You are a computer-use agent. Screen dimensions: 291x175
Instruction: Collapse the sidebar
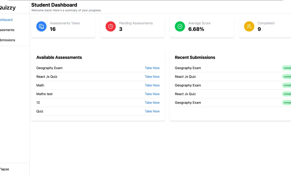(4, 169)
